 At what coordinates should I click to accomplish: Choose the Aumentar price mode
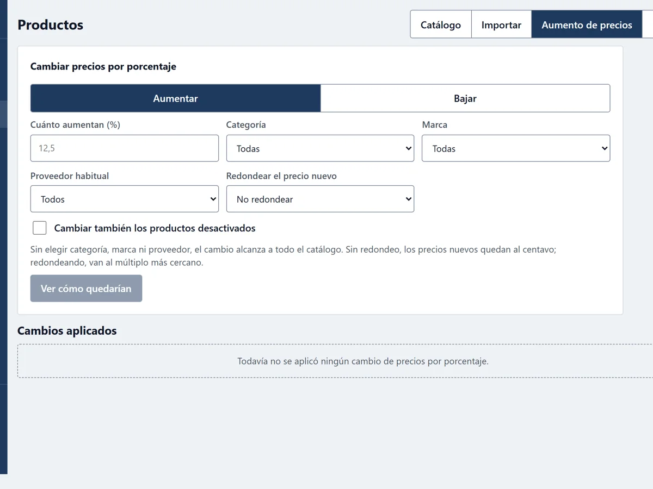click(x=175, y=98)
